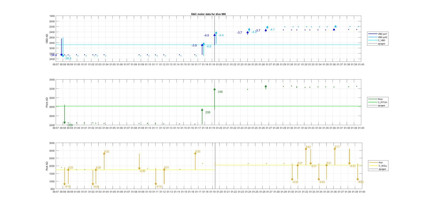Click the 'Roll AD' y-axis label

click(47, 166)
